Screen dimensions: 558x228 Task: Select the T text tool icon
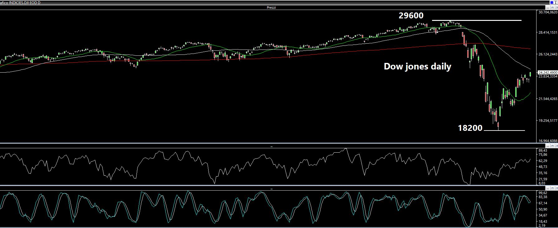[556, 2]
